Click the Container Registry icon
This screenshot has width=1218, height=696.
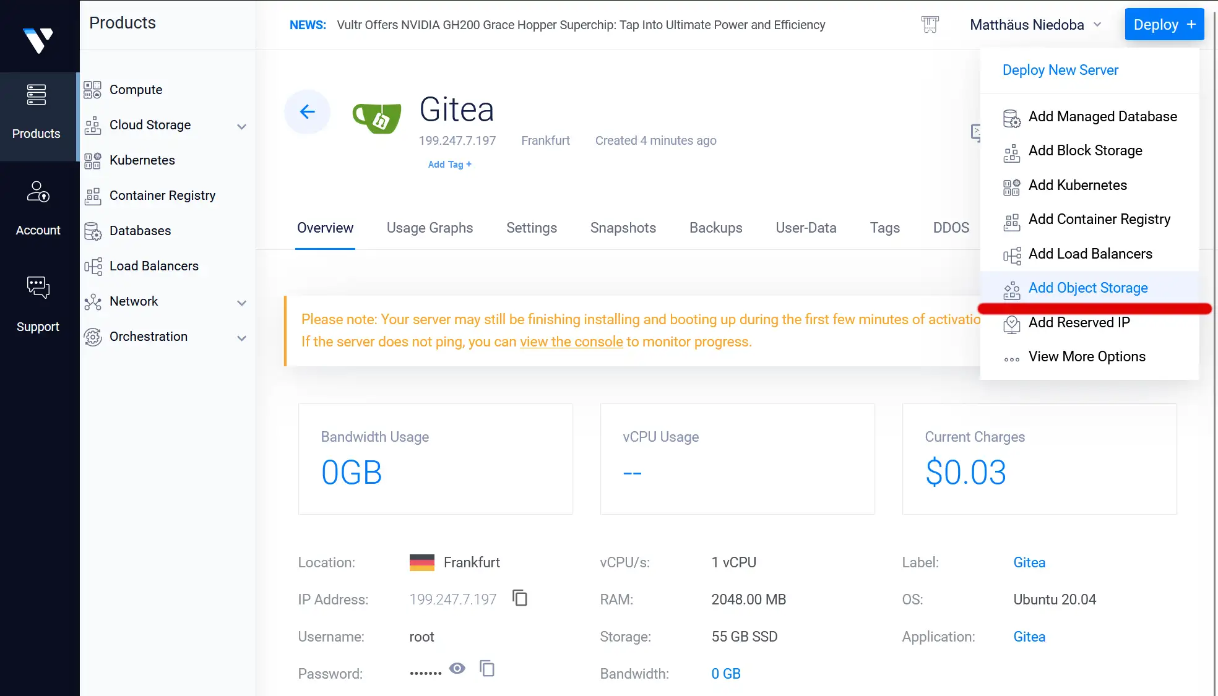[93, 195]
